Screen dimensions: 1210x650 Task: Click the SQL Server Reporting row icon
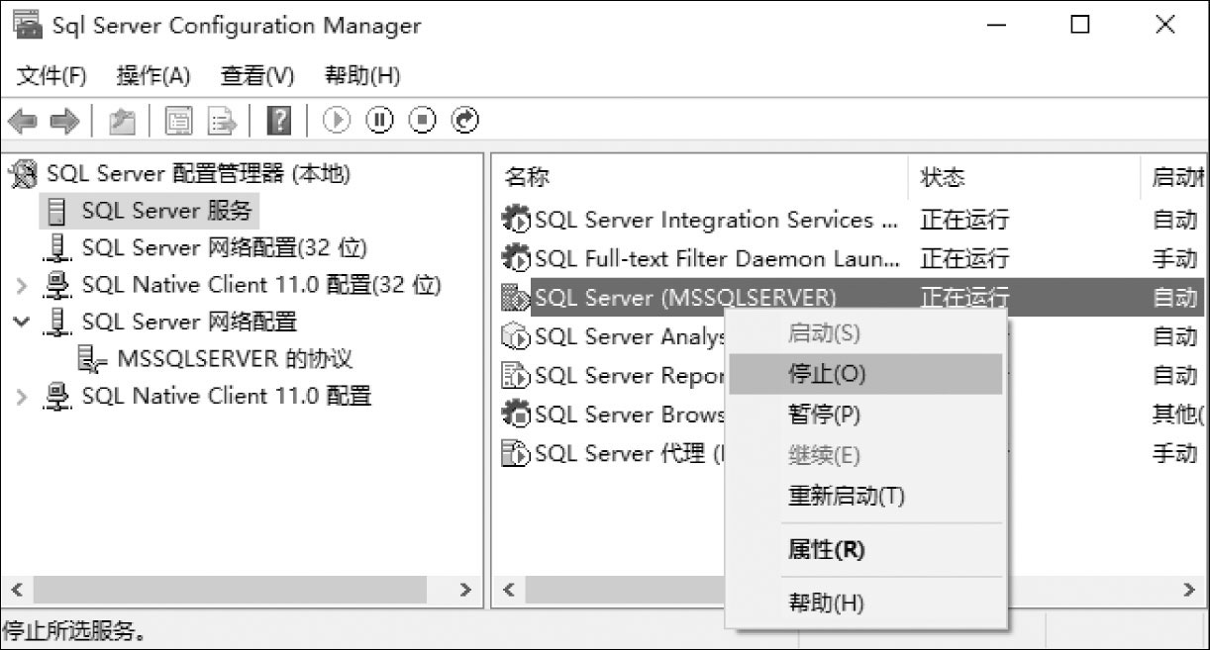(516, 375)
